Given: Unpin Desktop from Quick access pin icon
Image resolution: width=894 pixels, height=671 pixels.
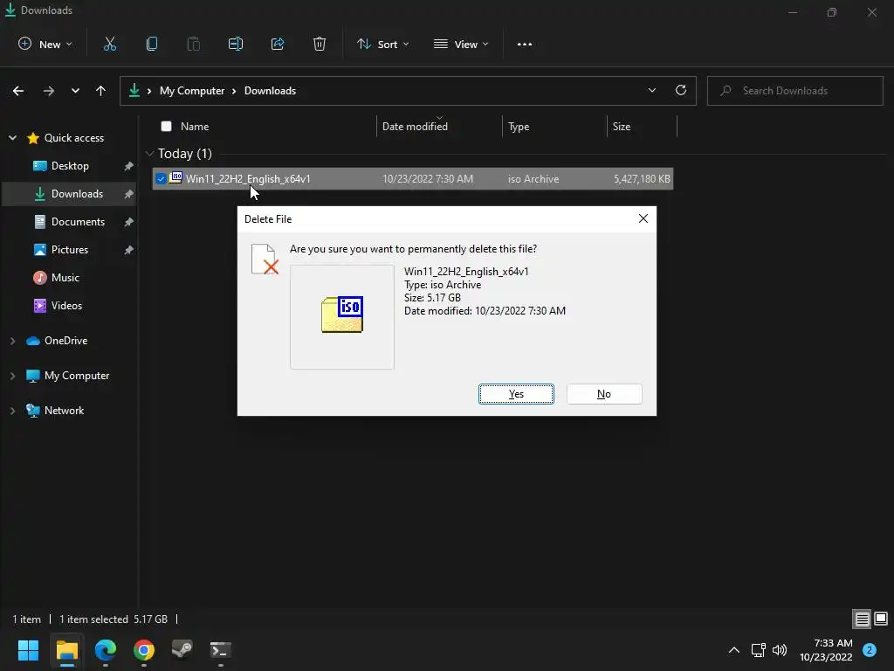Looking at the screenshot, I should 129,166.
